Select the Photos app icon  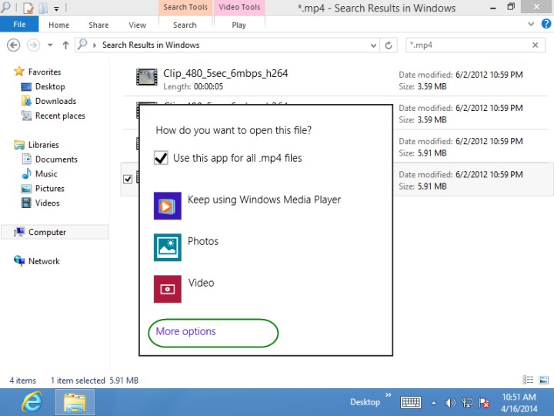coord(168,247)
